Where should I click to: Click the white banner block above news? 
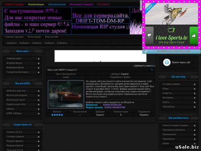tap(100, 56)
